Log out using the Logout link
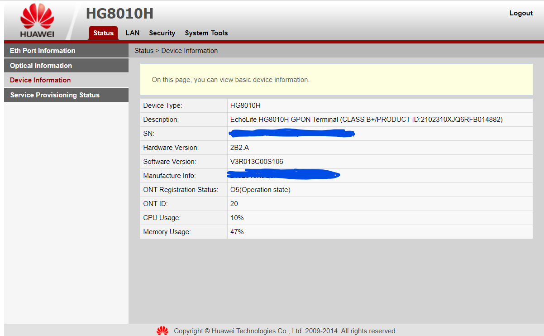Screen dimensions: 544x336 pos(521,13)
